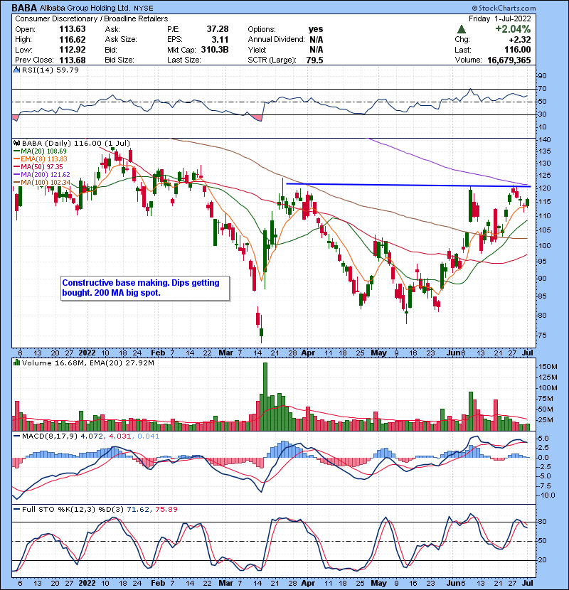This screenshot has height=590, width=569.
Task: Click the green up-triangle change indicator
Action: click(462, 29)
